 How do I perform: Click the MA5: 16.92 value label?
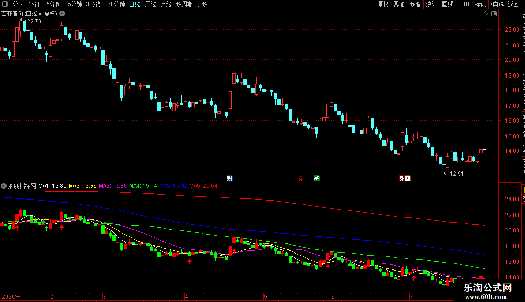(173, 186)
